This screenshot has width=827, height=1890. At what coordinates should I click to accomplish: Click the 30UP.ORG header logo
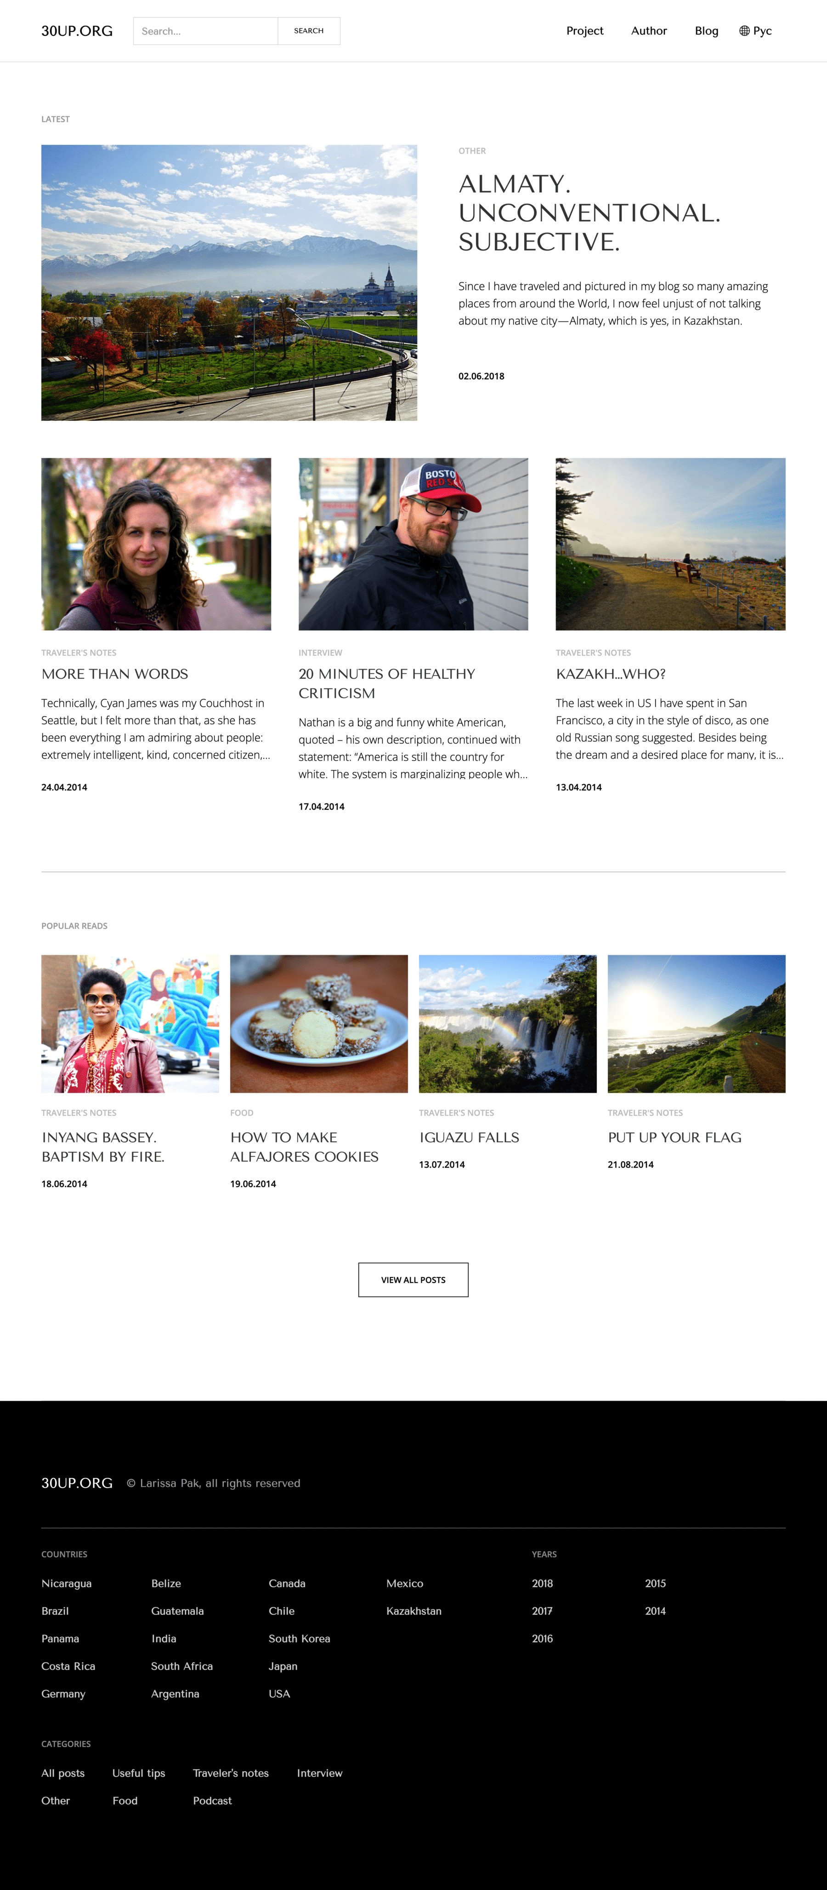coord(77,31)
